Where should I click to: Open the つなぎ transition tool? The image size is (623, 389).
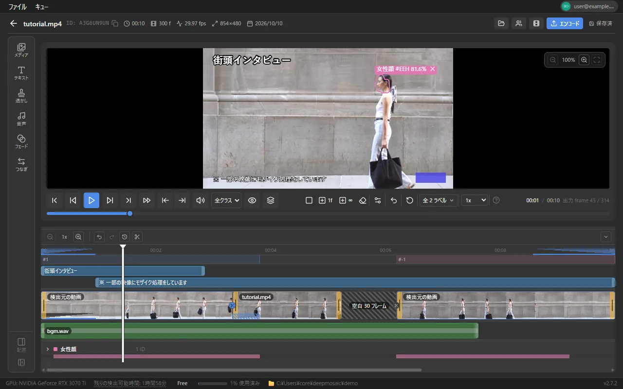coord(21,164)
